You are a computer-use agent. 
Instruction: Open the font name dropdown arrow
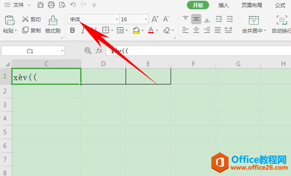(x=117, y=19)
